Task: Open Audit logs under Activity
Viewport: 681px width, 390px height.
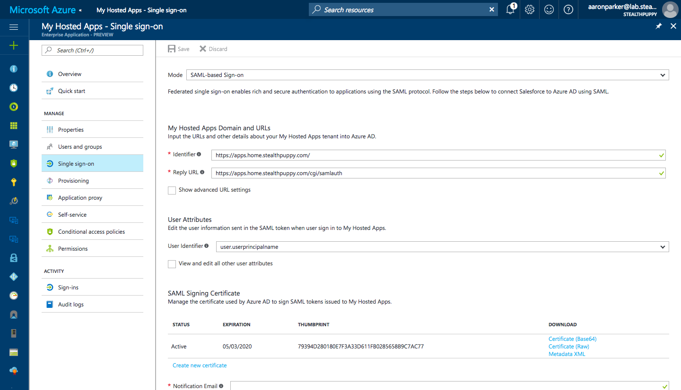Action: tap(92, 305)
